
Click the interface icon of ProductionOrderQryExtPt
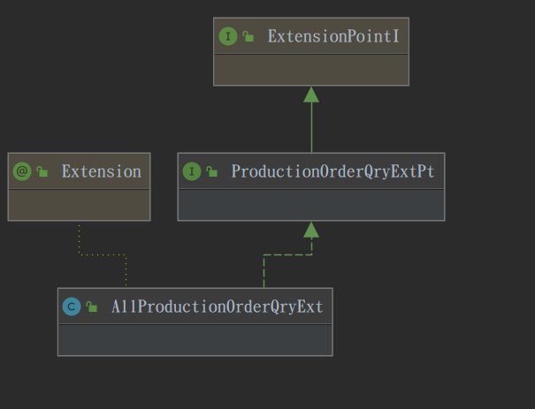[192, 171]
